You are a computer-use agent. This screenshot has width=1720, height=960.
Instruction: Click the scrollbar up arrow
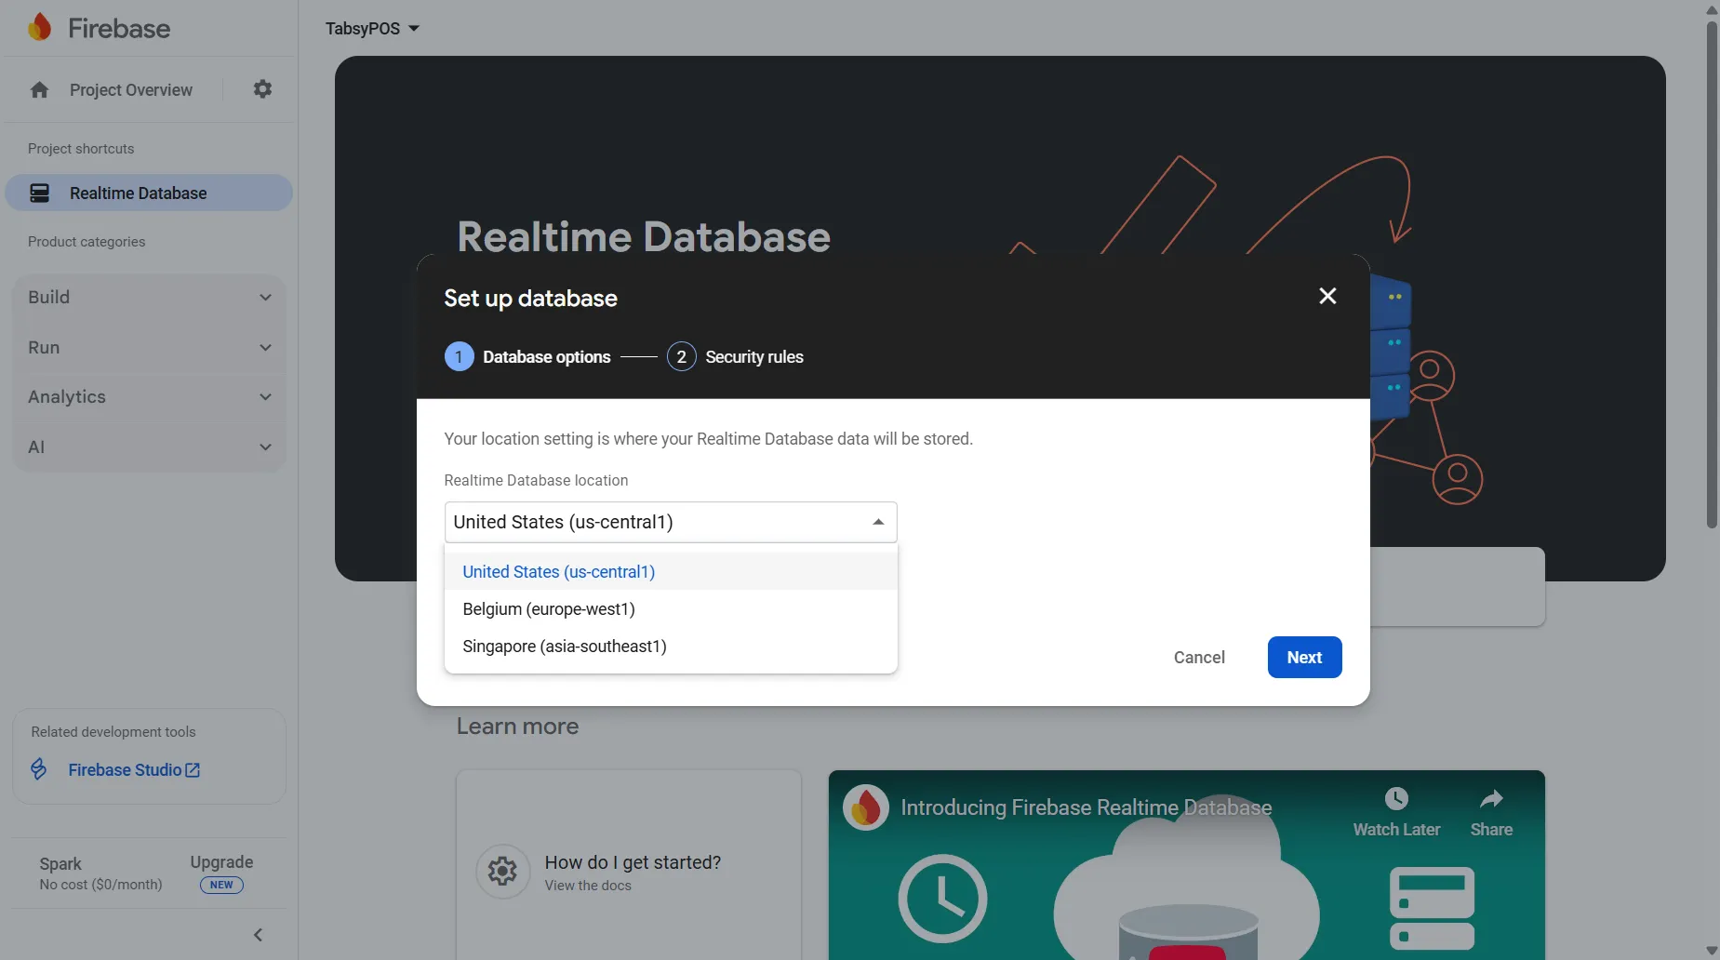pos(1712,9)
